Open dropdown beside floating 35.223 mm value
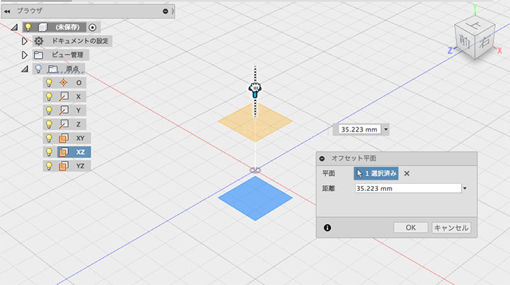This screenshot has width=510, height=285. click(386, 129)
